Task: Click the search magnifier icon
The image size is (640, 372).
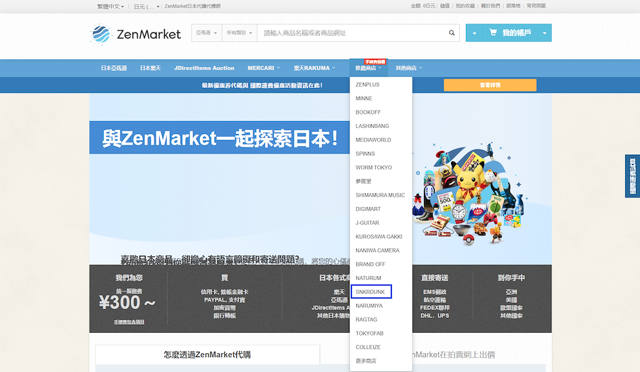Action: pos(452,33)
